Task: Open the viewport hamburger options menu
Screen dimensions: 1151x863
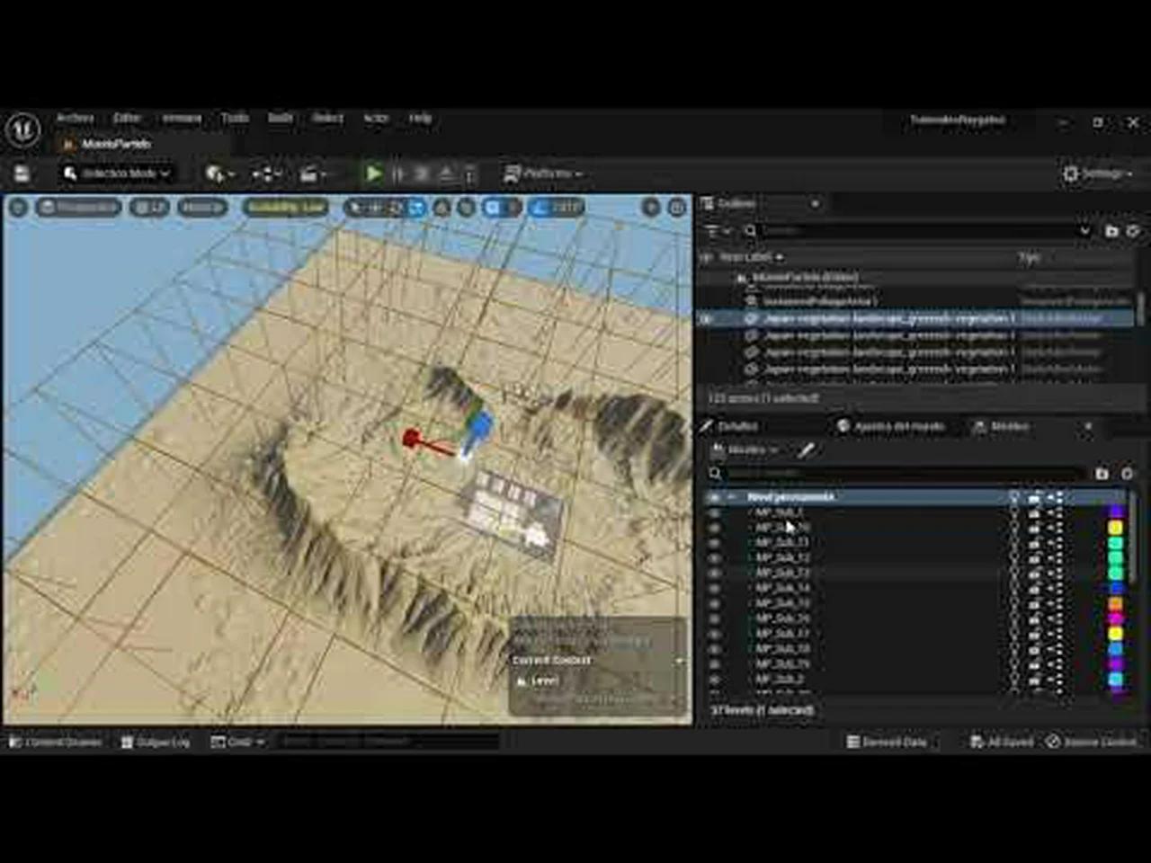Action: (18, 208)
